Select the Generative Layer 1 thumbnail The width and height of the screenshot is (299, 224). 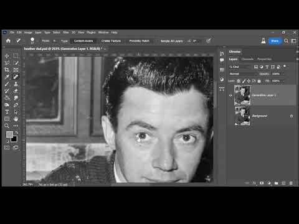[x=242, y=95]
